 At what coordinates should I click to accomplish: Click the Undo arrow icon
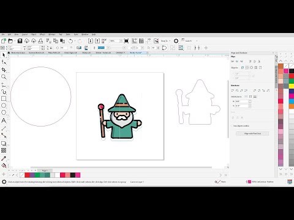(x=70, y=41)
